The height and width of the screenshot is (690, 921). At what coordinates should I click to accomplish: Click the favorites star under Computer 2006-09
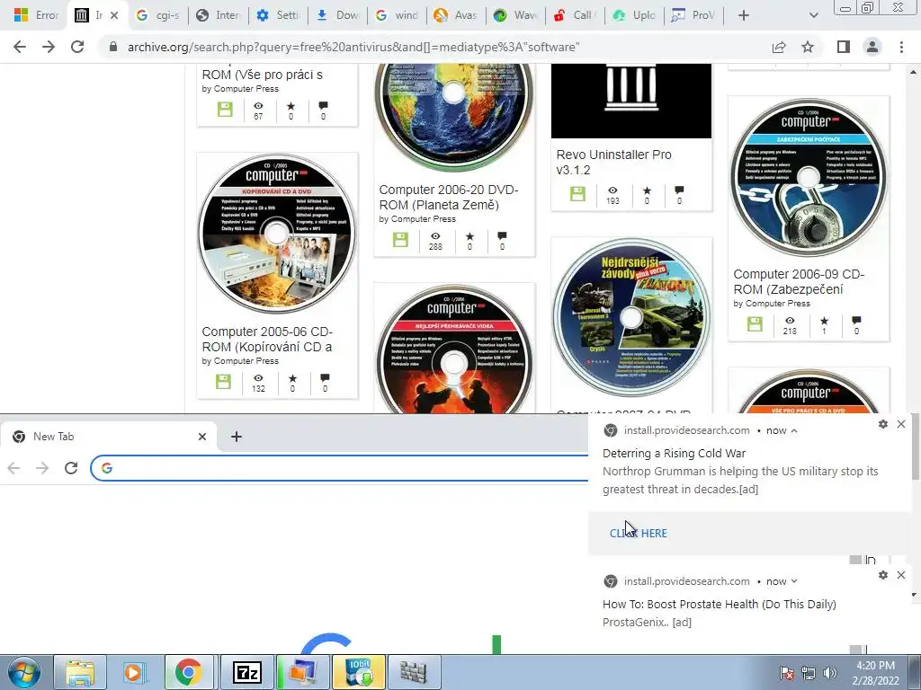point(824,321)
